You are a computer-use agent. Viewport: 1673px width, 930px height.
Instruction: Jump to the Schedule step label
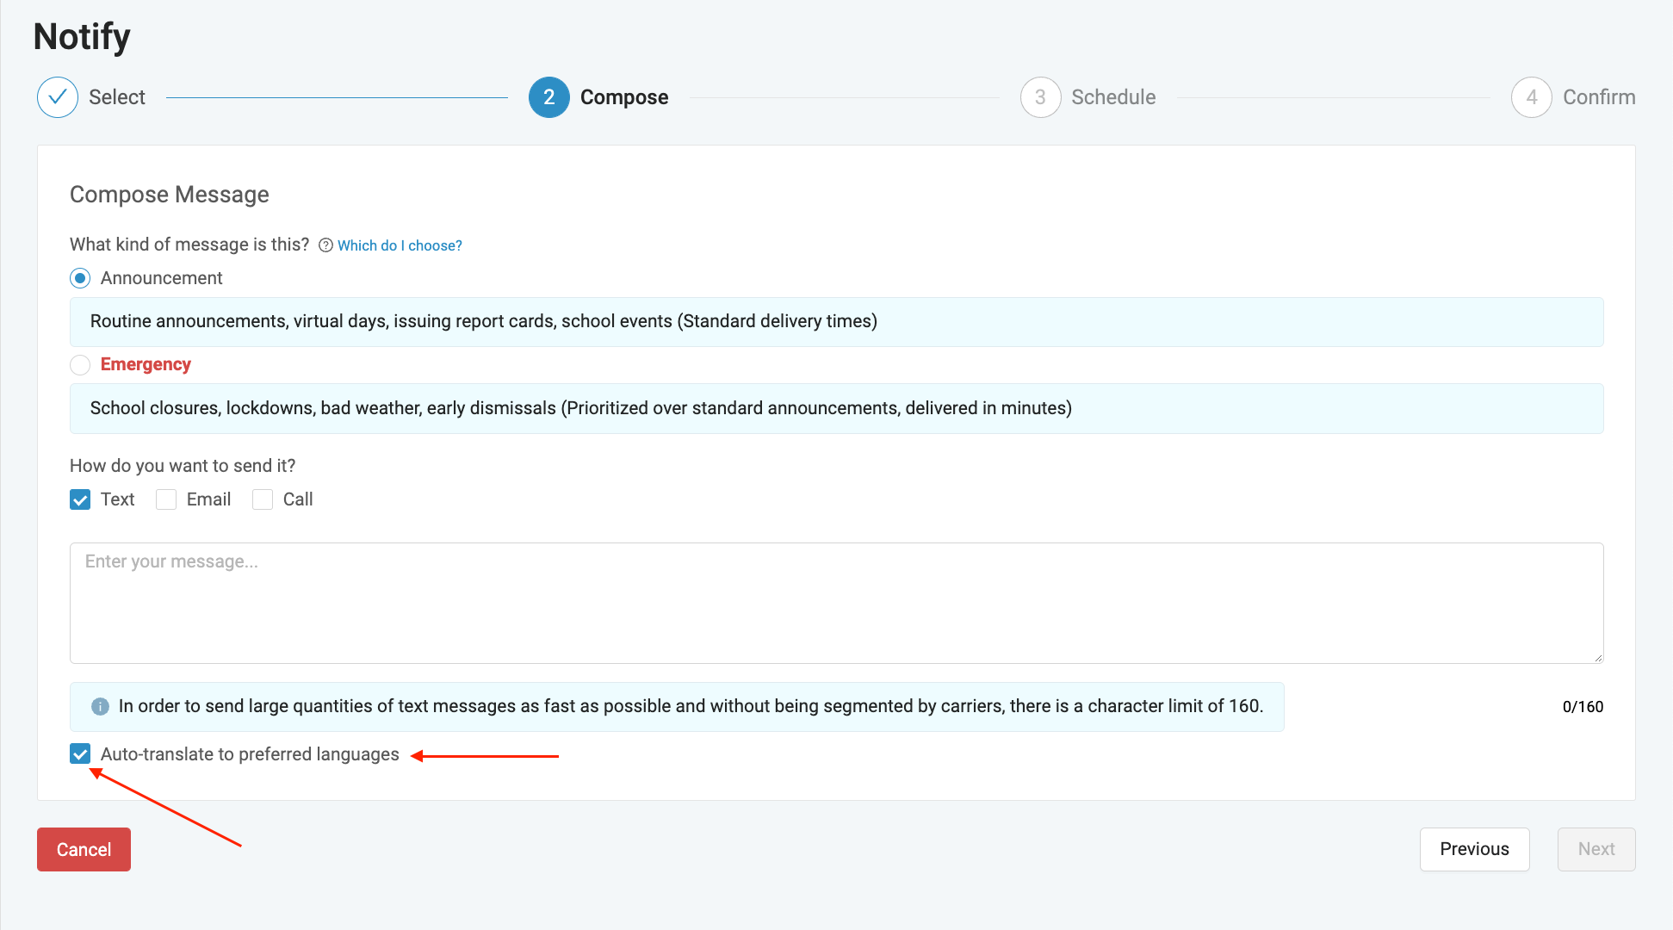(x=1113, y=97)
